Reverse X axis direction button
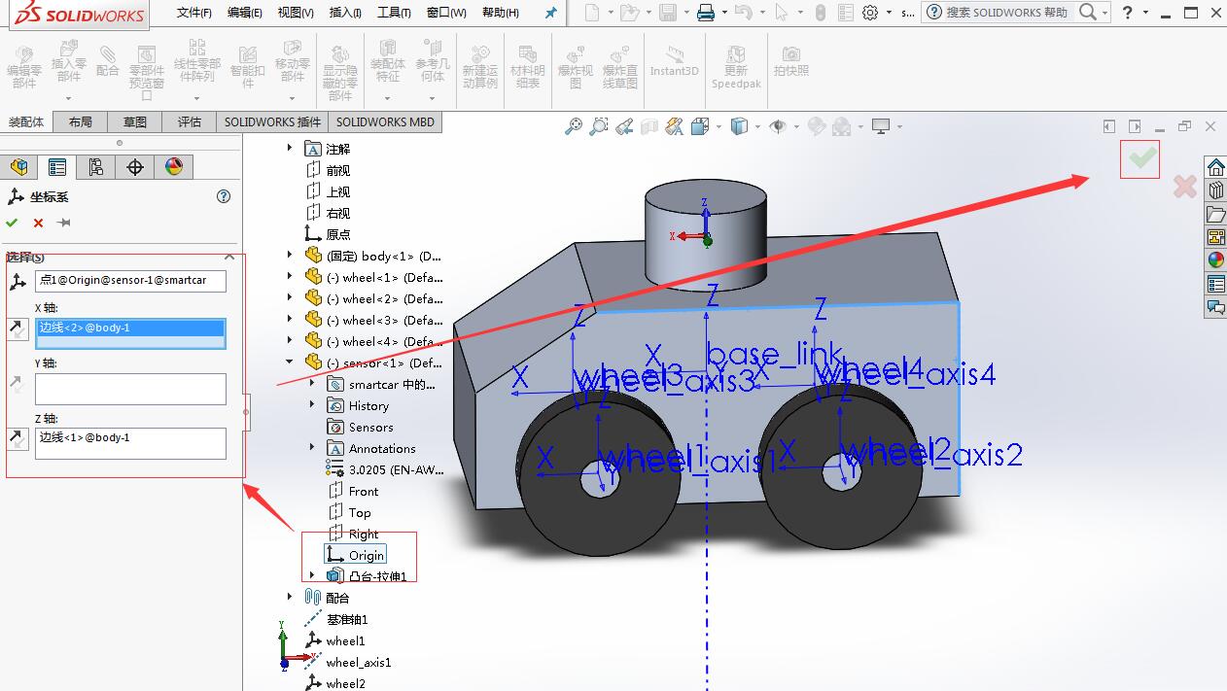 pos(18,328)
